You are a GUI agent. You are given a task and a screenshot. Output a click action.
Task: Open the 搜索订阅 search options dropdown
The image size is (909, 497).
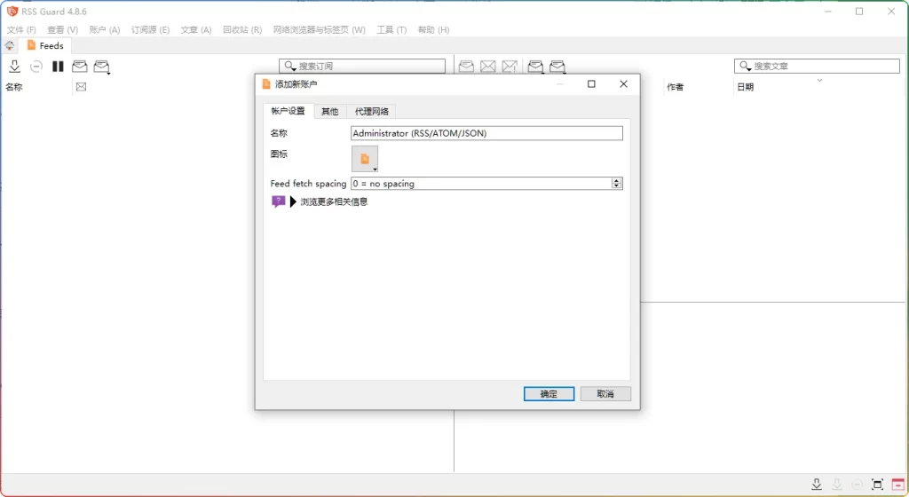pyautogui.click(x=289, y=67)
